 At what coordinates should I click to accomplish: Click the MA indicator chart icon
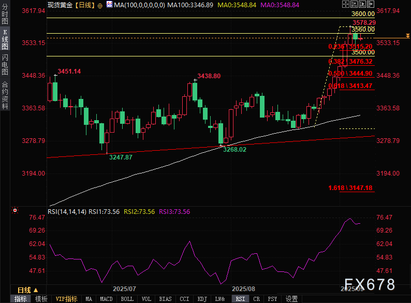(110, 5)
